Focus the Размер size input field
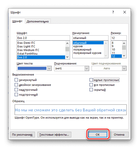 coord(119,38)
